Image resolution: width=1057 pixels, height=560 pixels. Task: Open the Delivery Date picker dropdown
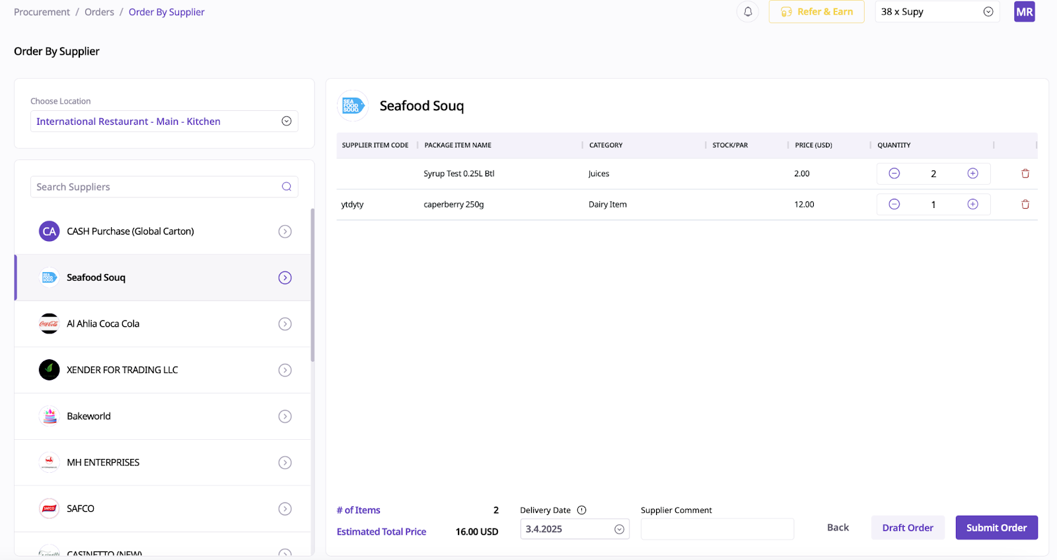(x=619, y=530)
